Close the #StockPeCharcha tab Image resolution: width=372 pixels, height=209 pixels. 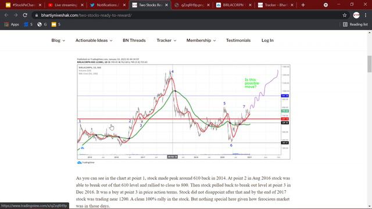coord(40,5)
